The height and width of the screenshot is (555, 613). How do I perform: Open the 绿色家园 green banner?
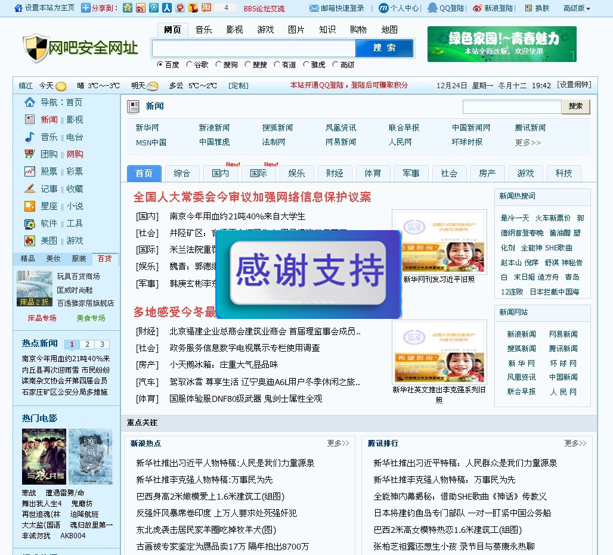tap(502, 44)
